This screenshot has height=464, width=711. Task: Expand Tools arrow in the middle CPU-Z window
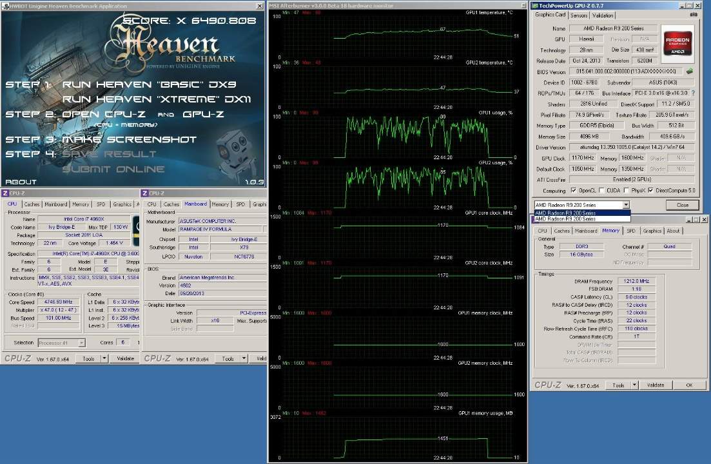(244, 358)
